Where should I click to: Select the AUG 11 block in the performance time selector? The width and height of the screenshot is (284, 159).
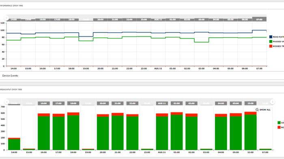coord(158,20)
